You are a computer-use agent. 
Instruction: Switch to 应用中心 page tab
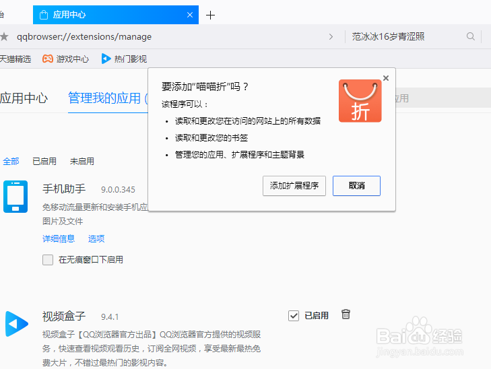[24, 98]
